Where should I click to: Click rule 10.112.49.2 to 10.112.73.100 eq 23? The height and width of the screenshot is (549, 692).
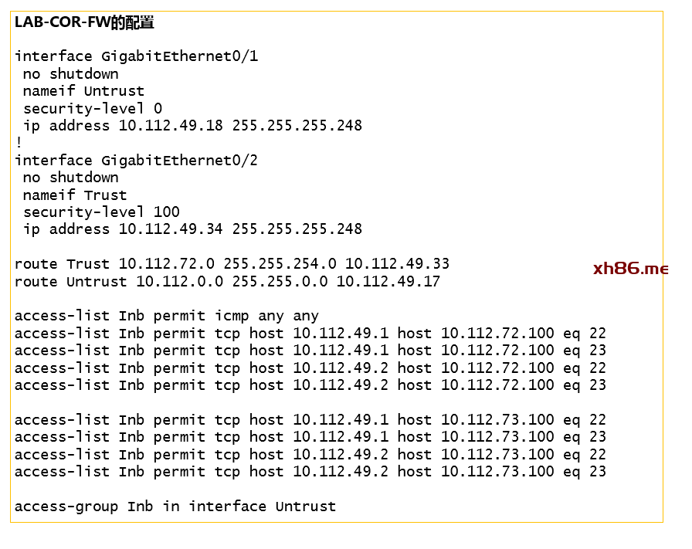click(x=310, y=472)
